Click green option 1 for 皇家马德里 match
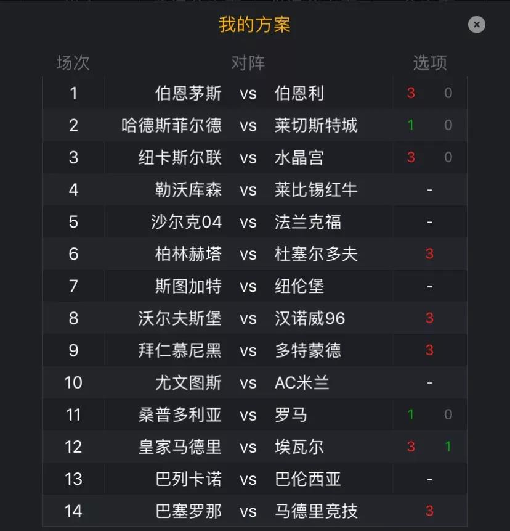 click(x=448, y=447)
